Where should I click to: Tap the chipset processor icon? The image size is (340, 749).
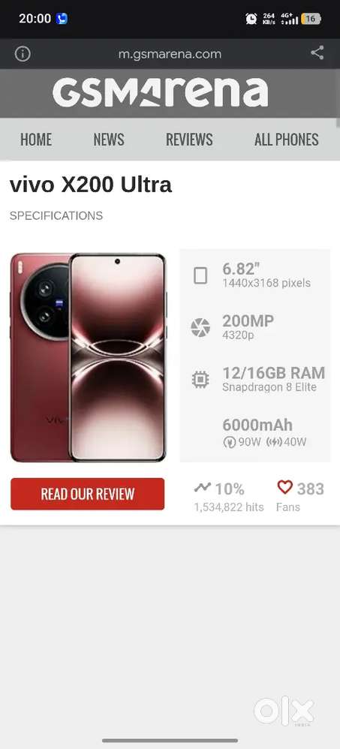pos(200,380)
